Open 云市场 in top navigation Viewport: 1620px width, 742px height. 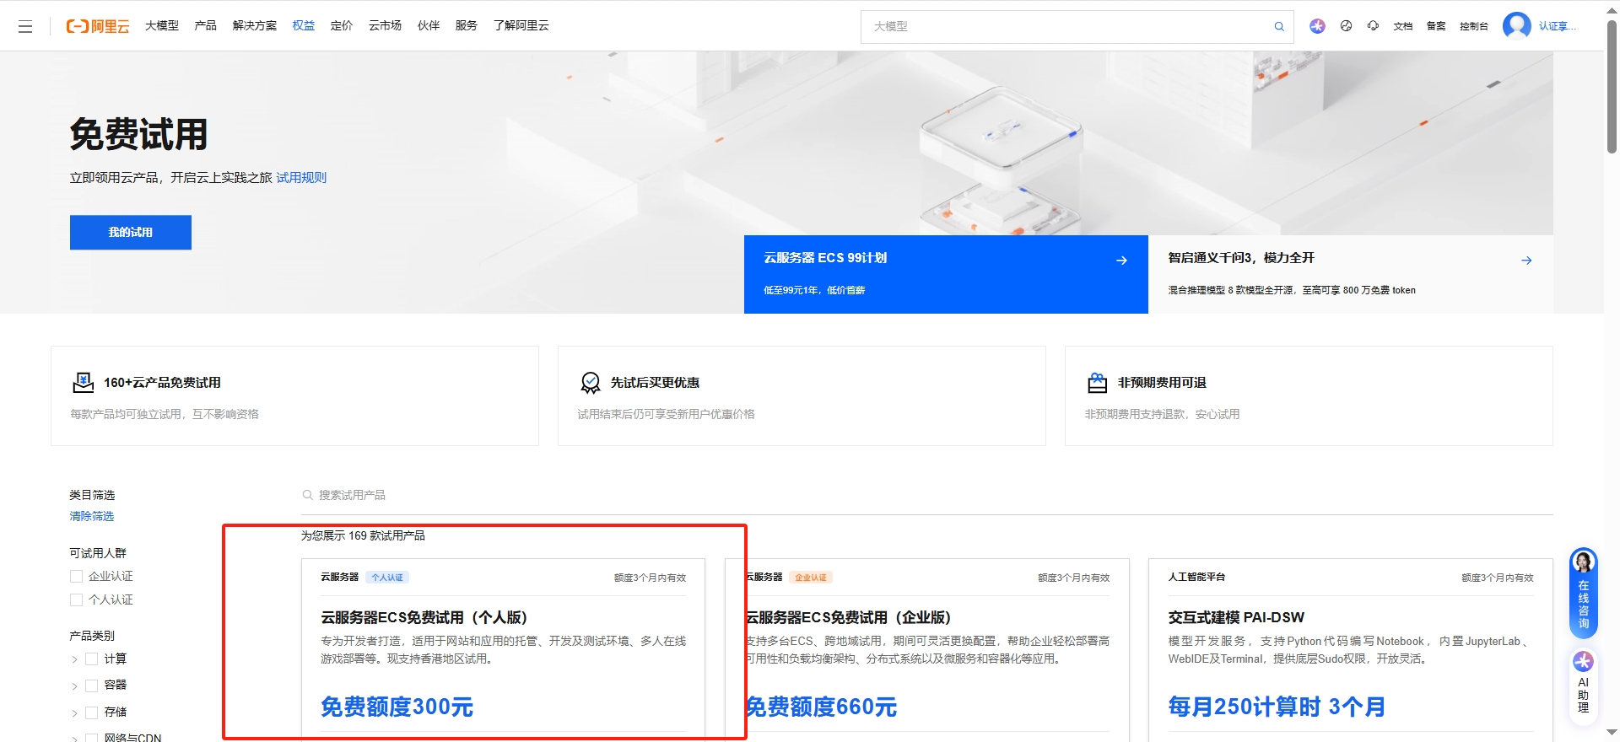[x=386, y=26]
